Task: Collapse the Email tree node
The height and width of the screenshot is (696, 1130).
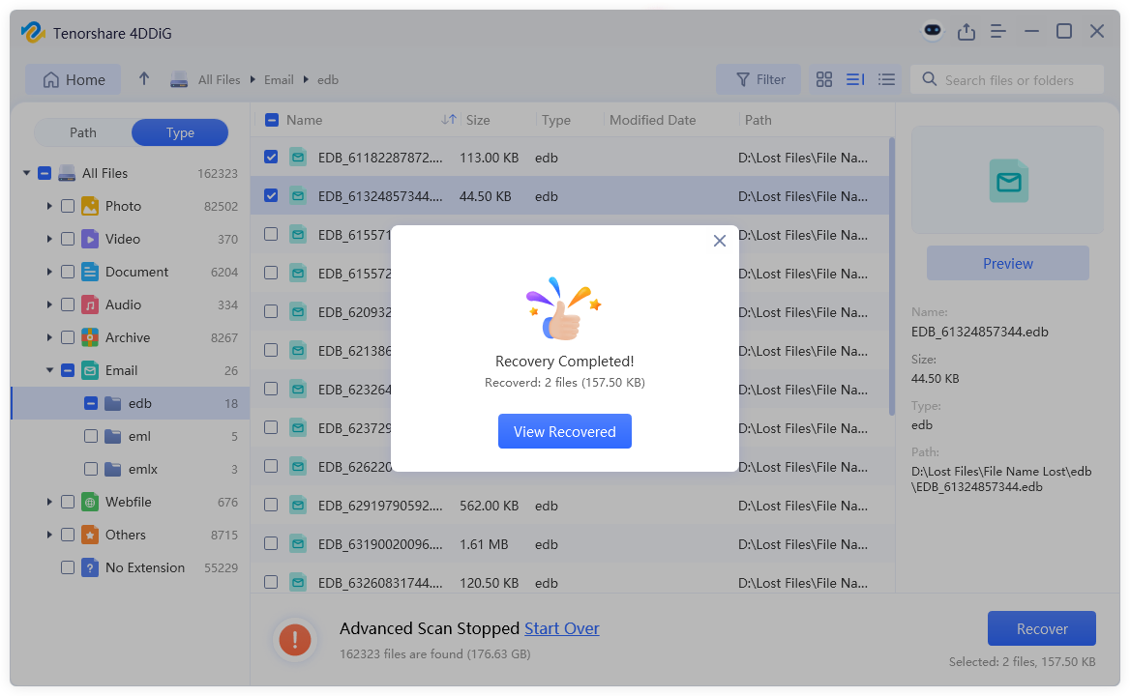Action: click(x=49, y=370)
